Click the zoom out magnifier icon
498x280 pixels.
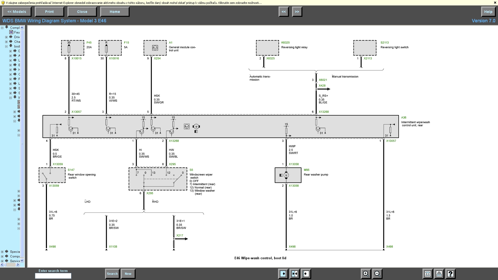pyautogui.click(x=377, y=274)
